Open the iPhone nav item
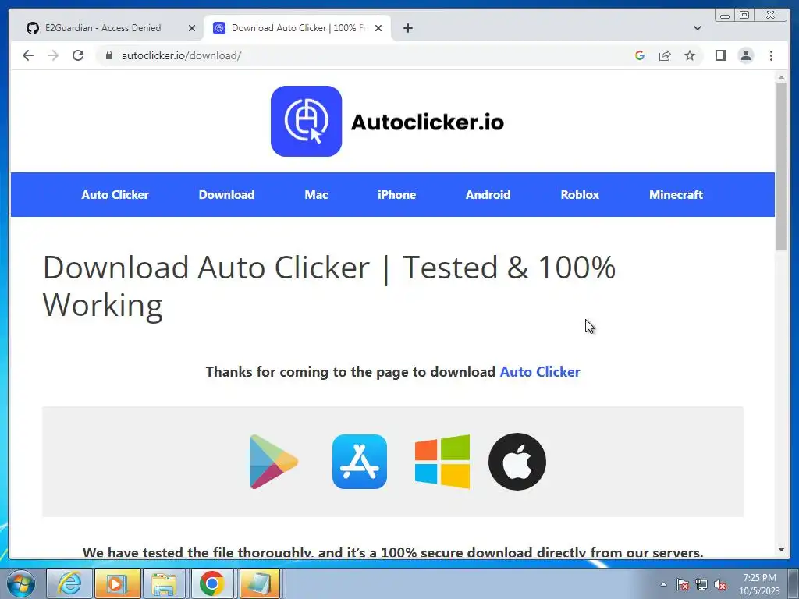The width and height of the screenshot is (799, 599). pos(397,194)
